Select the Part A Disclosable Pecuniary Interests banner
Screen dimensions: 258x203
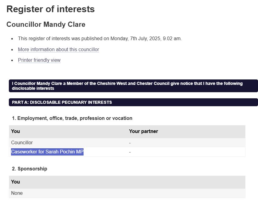point(133,102)
